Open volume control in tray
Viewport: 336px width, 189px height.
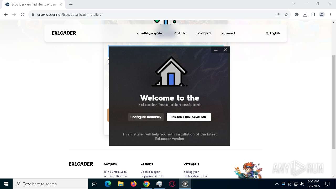click(x=302, y=184)
